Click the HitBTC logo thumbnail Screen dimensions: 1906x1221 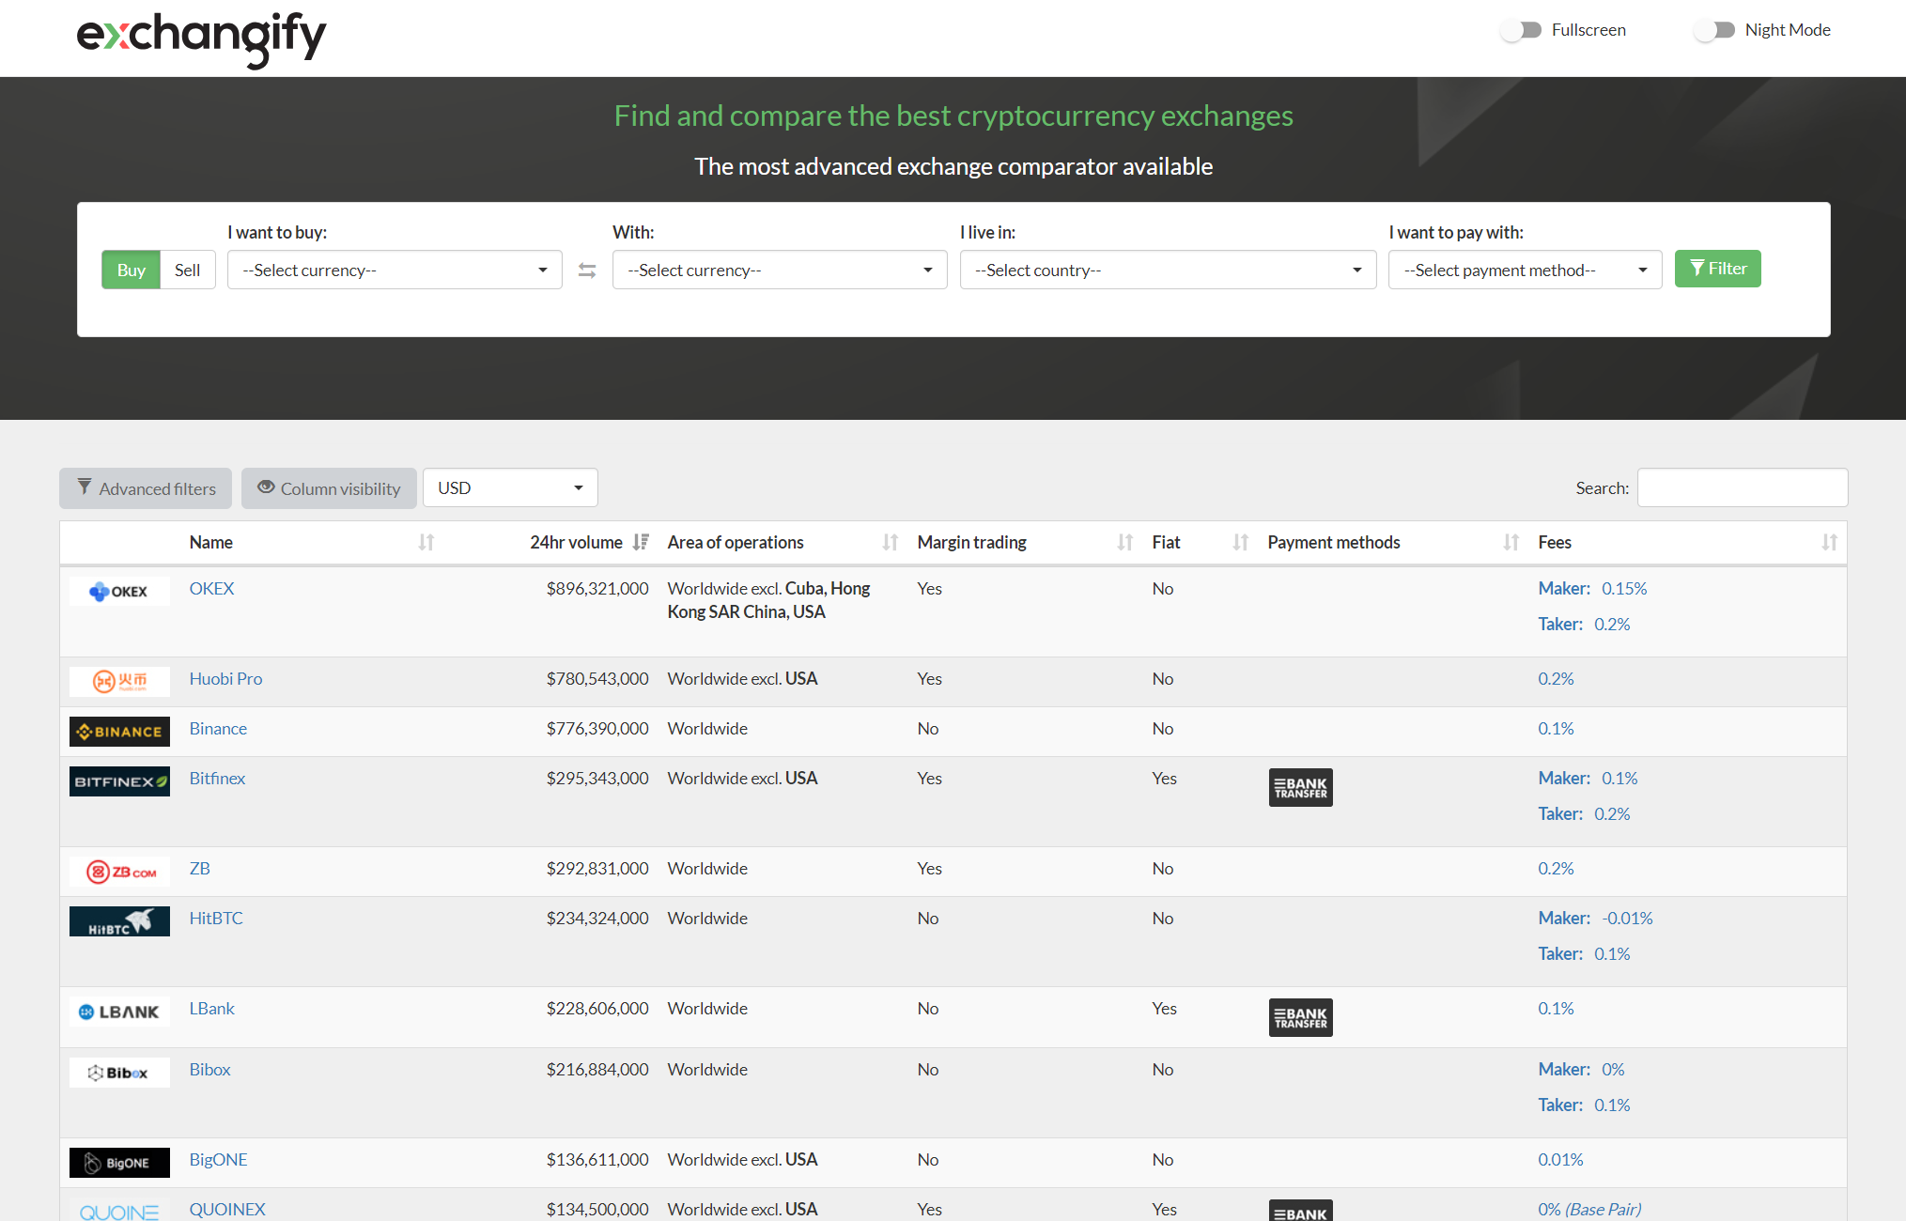[x=119, y=921]
